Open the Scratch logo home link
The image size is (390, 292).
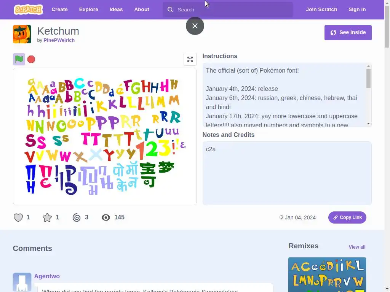[x=28, y=10]
